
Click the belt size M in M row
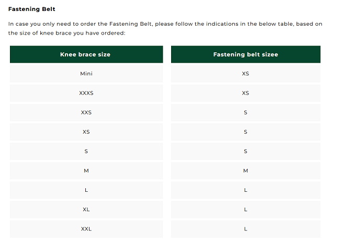[245, 171]
